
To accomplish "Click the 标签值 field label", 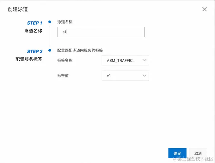I will pyautogui.click(x=63, y=75).
